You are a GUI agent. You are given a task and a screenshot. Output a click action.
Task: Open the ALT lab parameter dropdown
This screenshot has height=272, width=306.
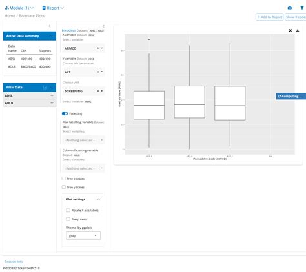coord(83,72)
